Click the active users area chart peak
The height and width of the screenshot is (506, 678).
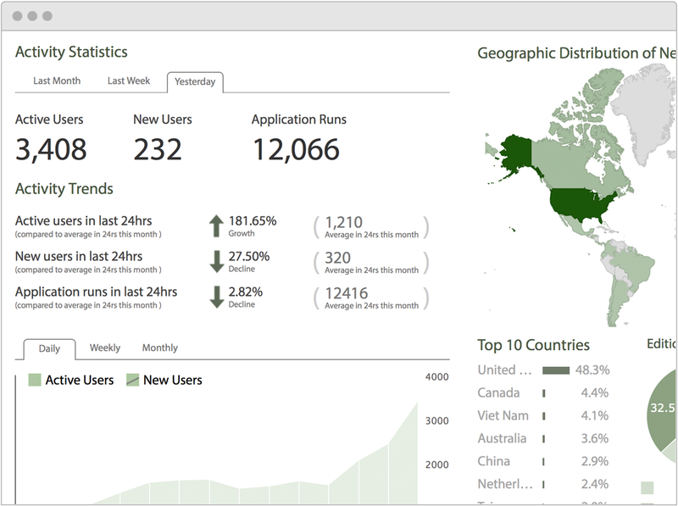tap(417, 404)
